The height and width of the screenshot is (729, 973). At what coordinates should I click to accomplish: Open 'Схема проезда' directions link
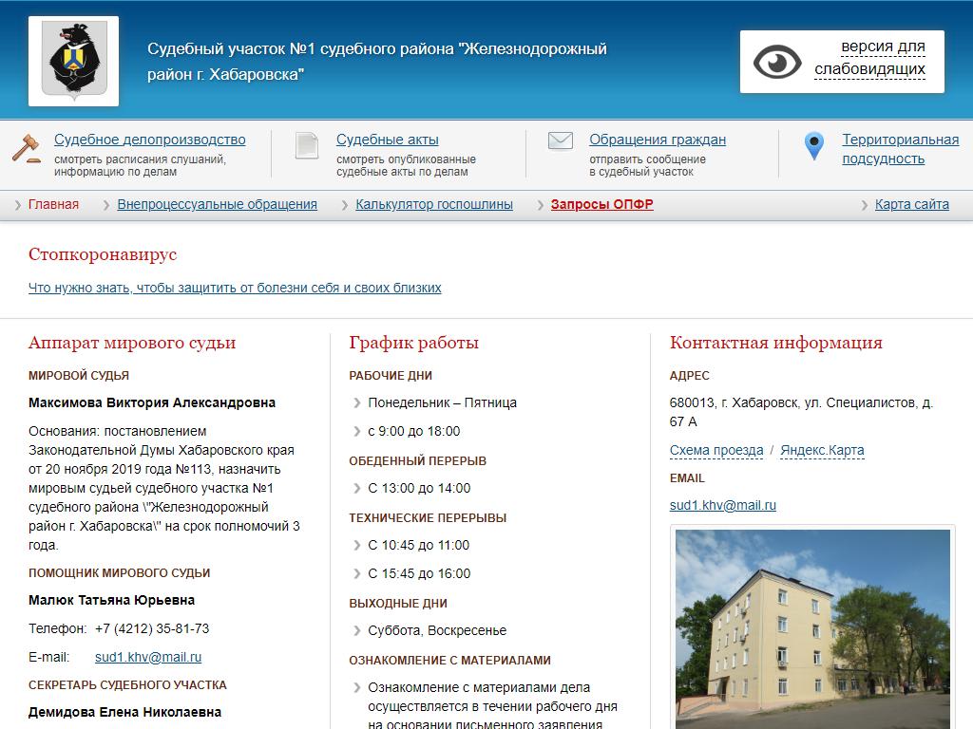click(715, 450)
